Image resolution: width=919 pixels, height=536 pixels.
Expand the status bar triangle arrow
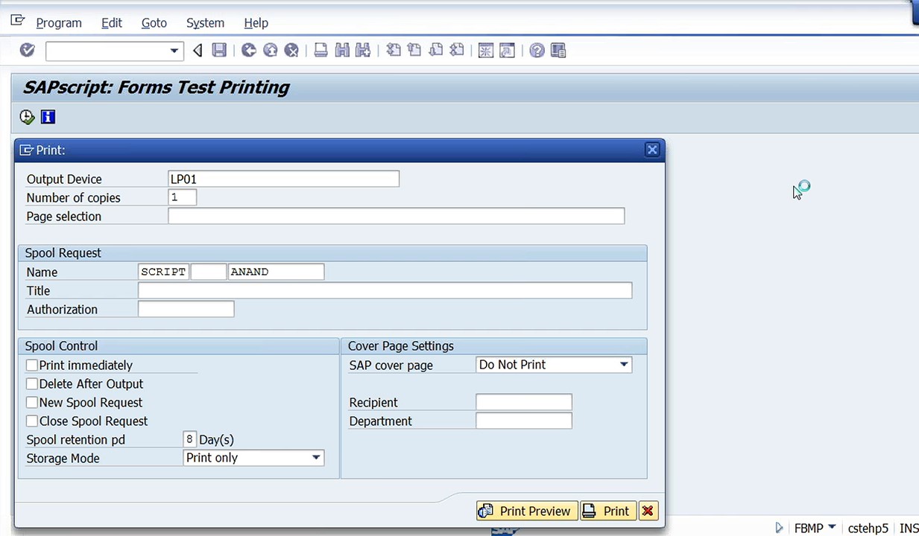click(780, 528)
